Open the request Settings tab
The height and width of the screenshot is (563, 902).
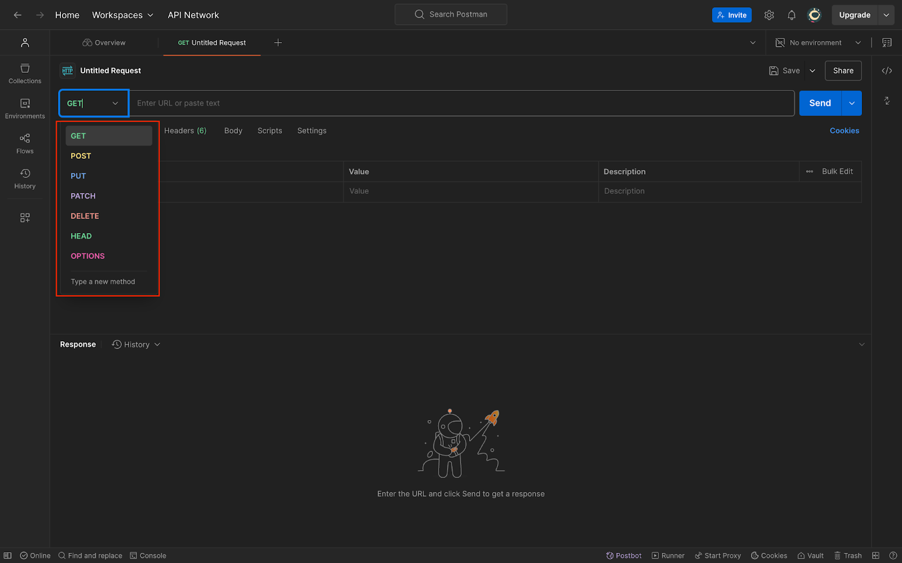(312, 131)
